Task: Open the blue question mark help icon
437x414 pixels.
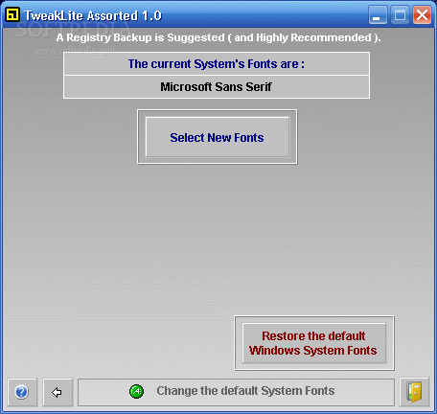Action: click(22, 392)
